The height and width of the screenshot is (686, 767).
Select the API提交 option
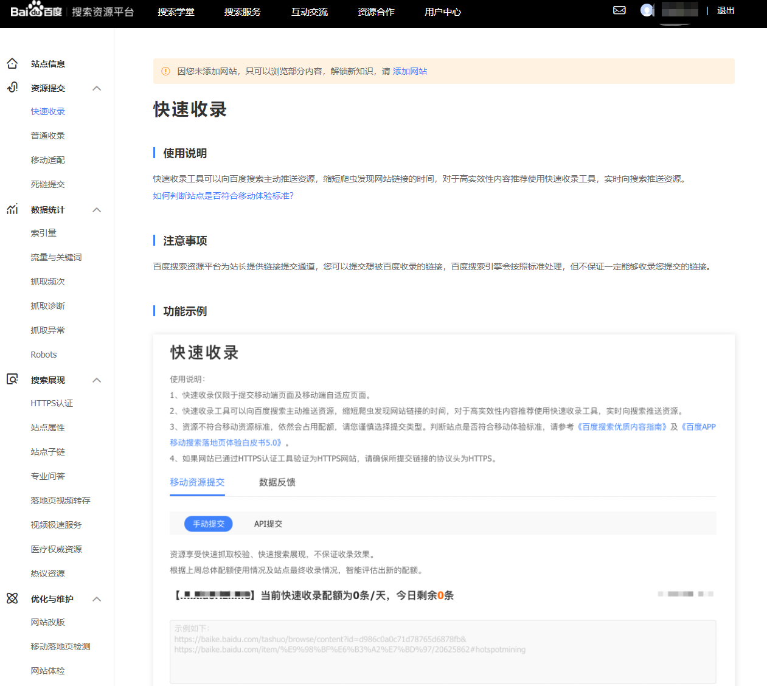[x=268, y=524]
